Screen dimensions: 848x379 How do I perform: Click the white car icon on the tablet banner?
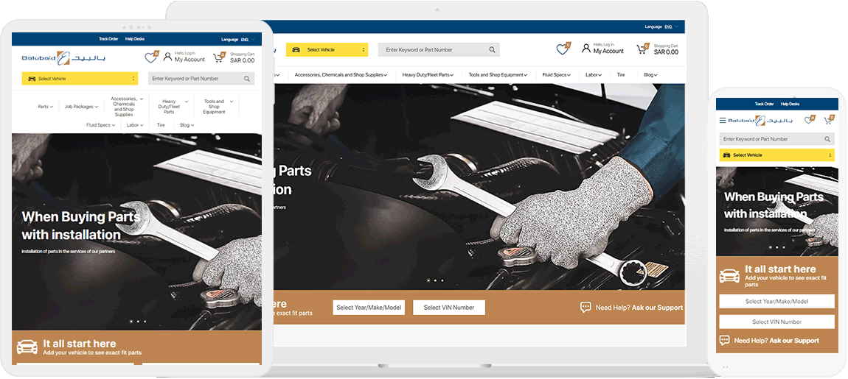coord(27,347)
